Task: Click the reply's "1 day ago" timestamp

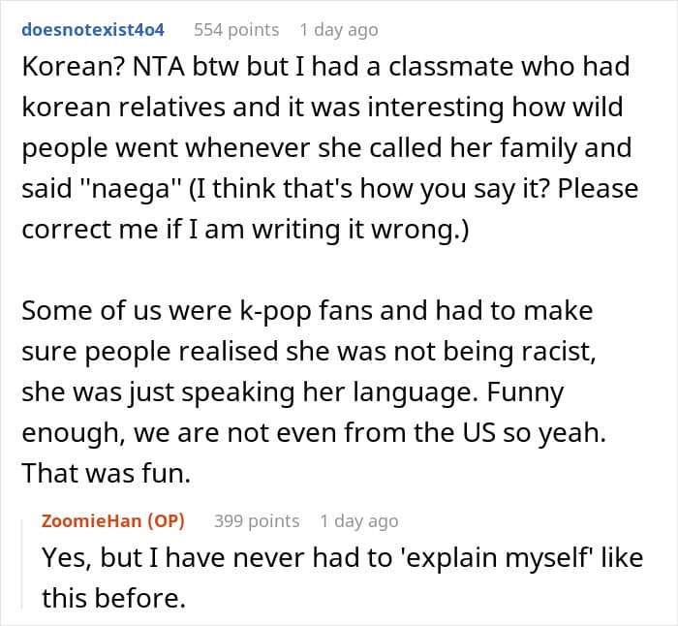Action: [358, 521]
